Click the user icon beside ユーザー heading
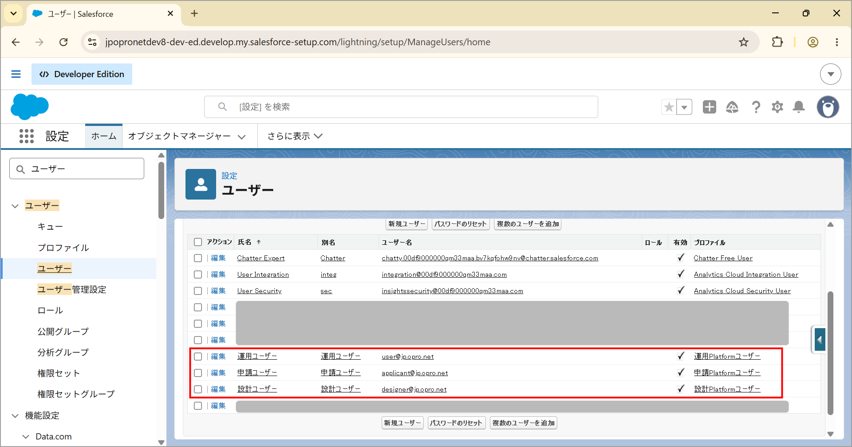Viewport: 852px width, 447px height. [x=201, y=184]
